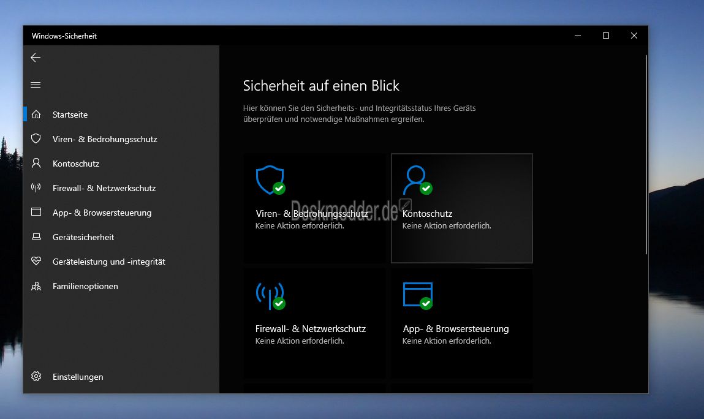Screen dimensions: 704x419
Task: Click the large blue shield icon in the Viren- & Bedrohungsschutz tile
Action: [x=270, y=180]
